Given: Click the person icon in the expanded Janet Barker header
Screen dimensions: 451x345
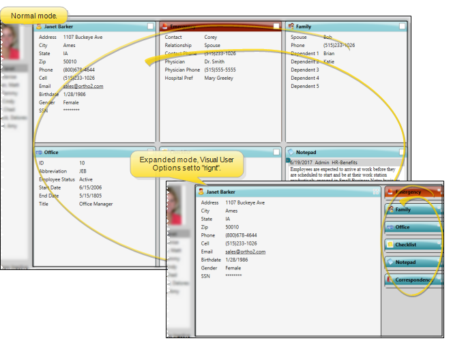Looking at the screenshot, I should click(x=201, y=193).
